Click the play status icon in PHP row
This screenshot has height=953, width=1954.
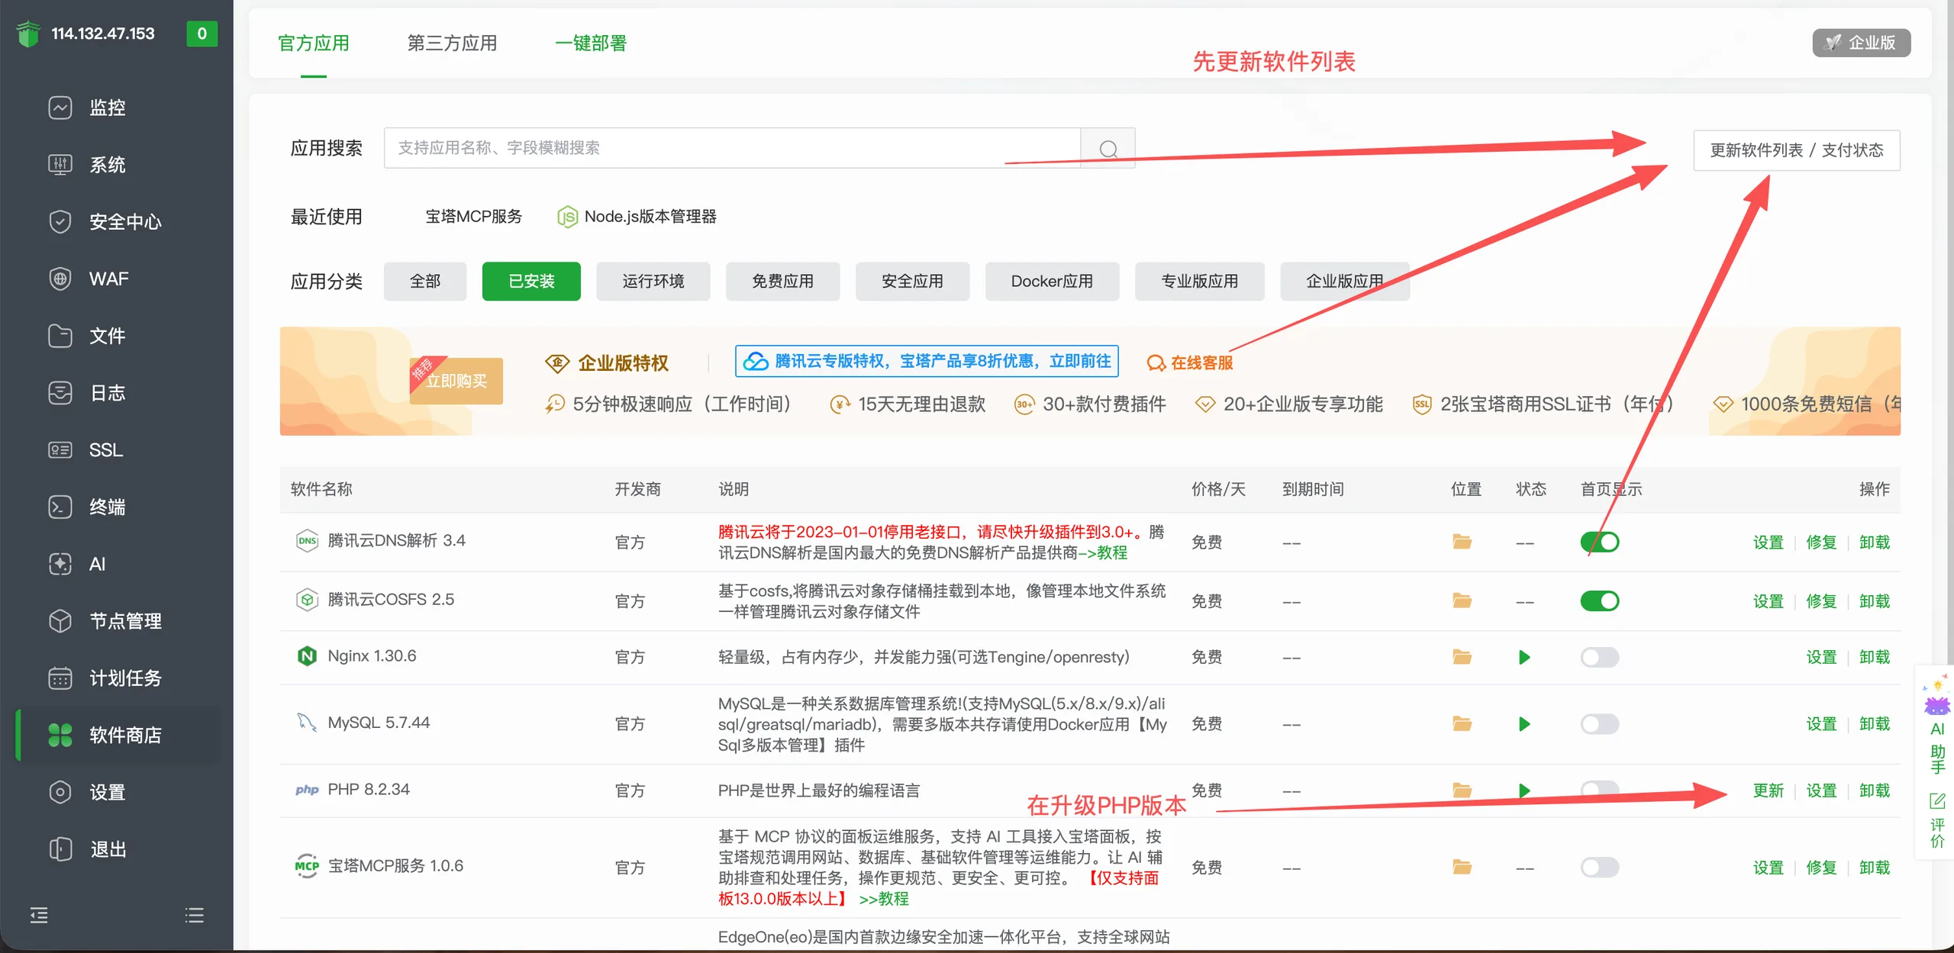point(1524,790)
